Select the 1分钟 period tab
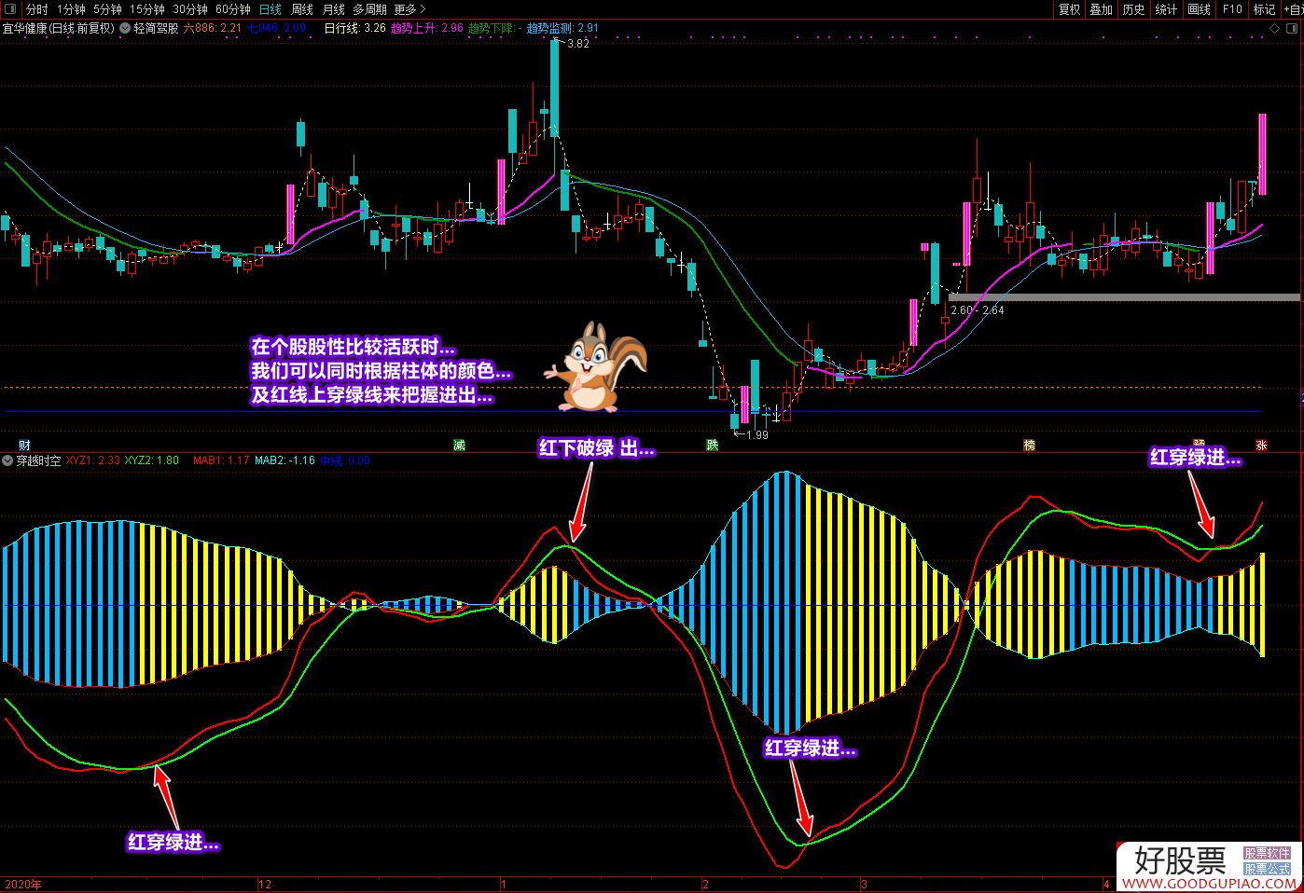 click(x=71, y=9)
